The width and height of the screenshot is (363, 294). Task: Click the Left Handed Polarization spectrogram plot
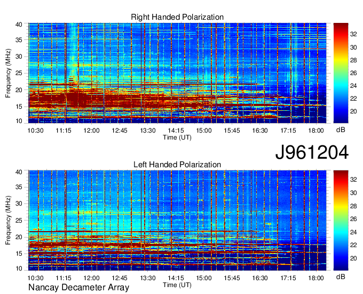coord(177,220)
